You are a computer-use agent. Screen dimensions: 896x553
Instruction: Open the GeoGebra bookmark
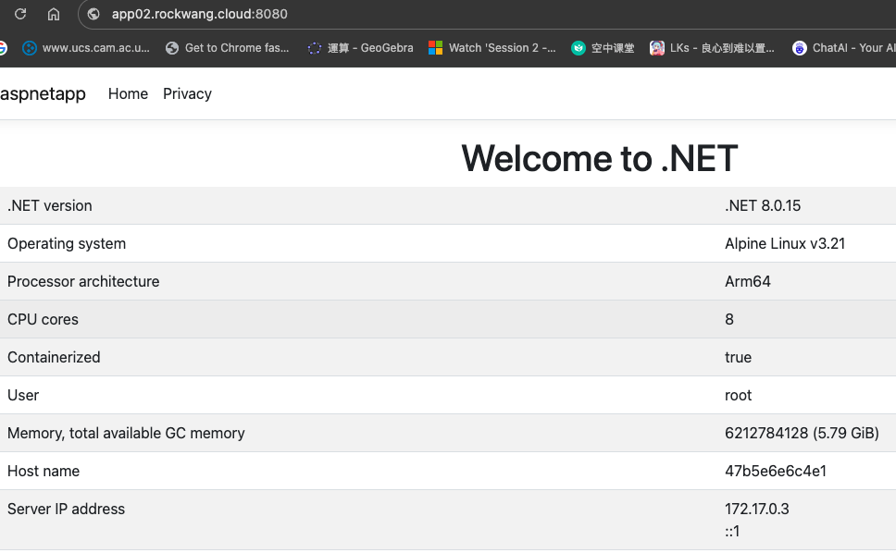pyautogui.click(x=360, y=48)
